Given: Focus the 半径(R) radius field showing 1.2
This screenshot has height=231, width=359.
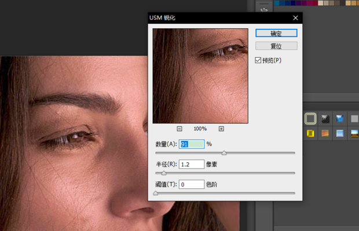Looking at the screenshot, I should [x=192, y=165].
